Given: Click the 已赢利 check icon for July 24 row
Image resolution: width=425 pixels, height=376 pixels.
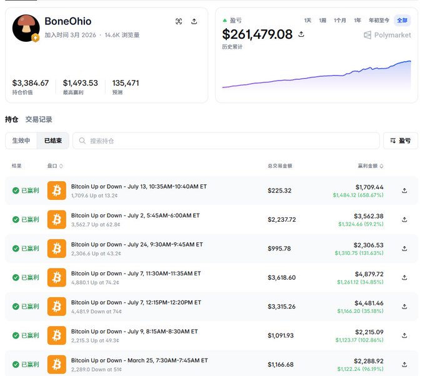Looking at the screenshot, I should pyautogui.click(x=16, y=249).
